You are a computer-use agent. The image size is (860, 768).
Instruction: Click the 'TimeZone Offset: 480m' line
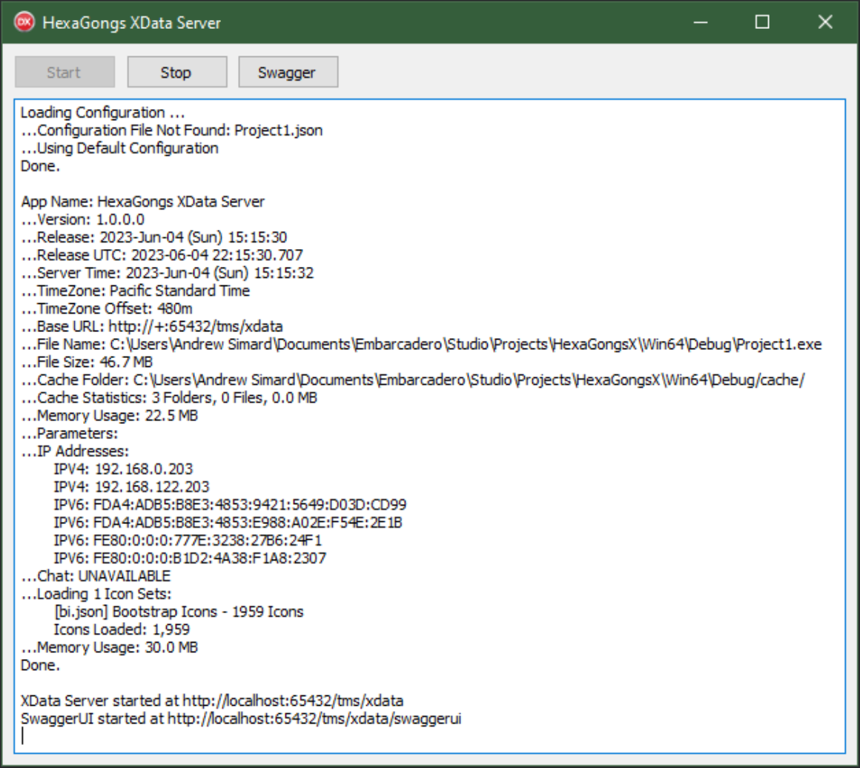pyautogui.click(x=107, y=308)
